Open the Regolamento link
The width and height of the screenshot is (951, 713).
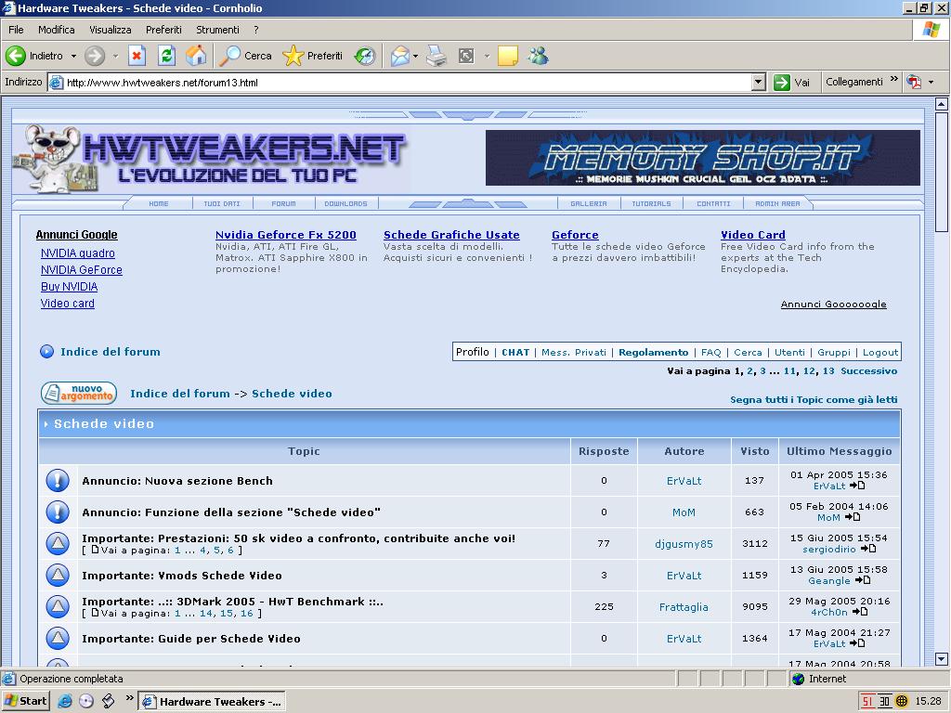click(x=653, y=352)
